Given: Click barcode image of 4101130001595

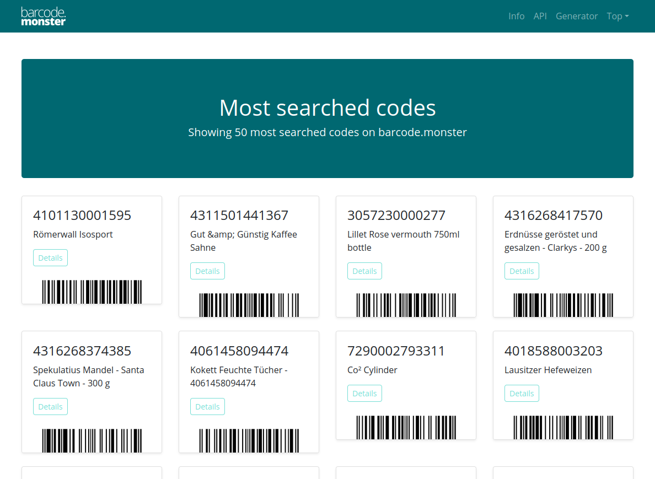Looking at the screenshot, I should pyautogui.click(x=92, y=292).
